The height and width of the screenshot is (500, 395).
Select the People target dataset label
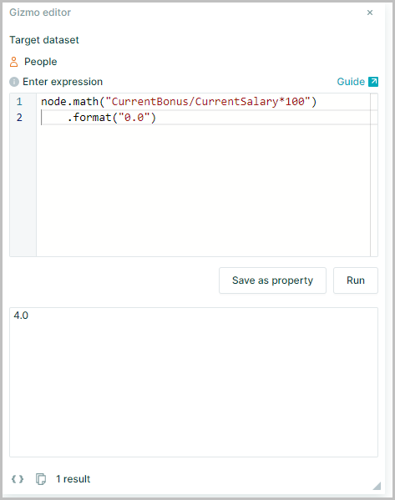pos(41,62)
